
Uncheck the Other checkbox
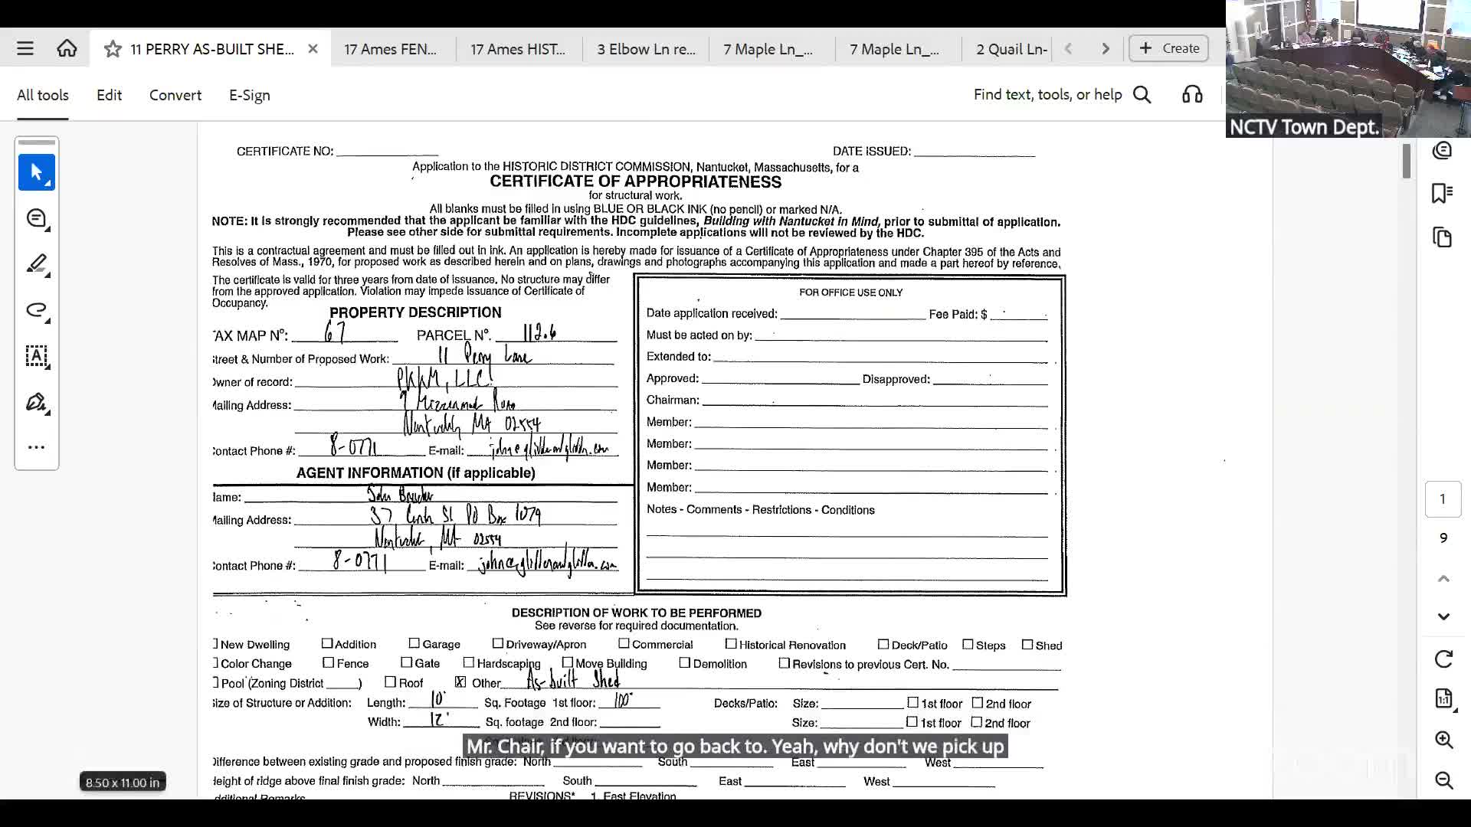pos(460,682)
